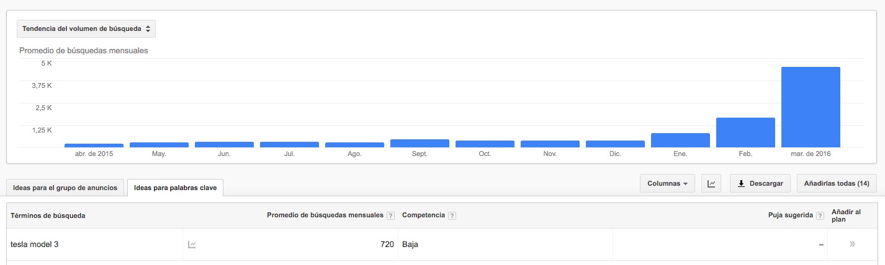Click the tesla model 3 keyword row

pyautogui.click(x=442, y=245)
